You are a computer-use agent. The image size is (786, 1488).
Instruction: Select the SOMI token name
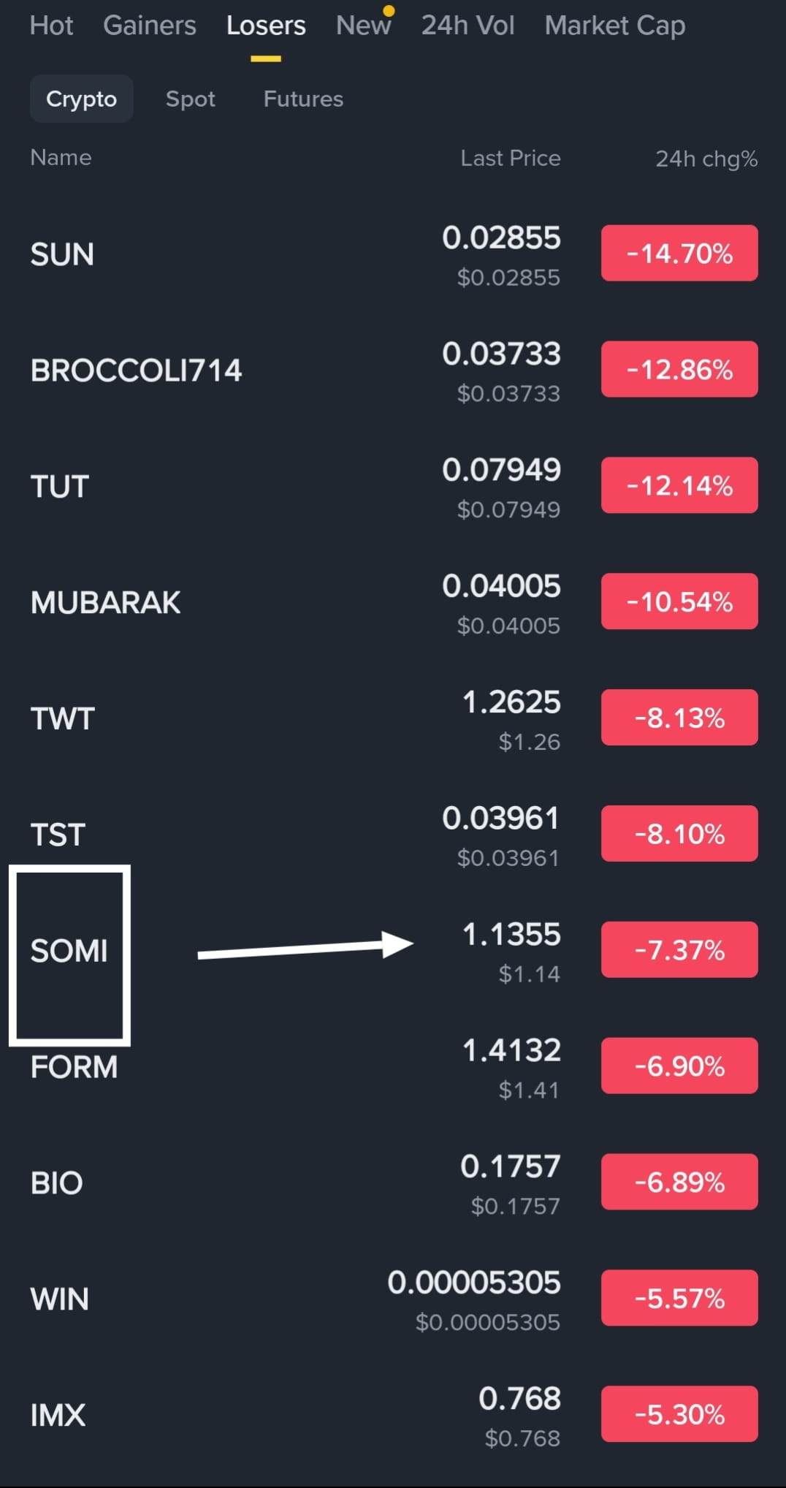(69, 951)
